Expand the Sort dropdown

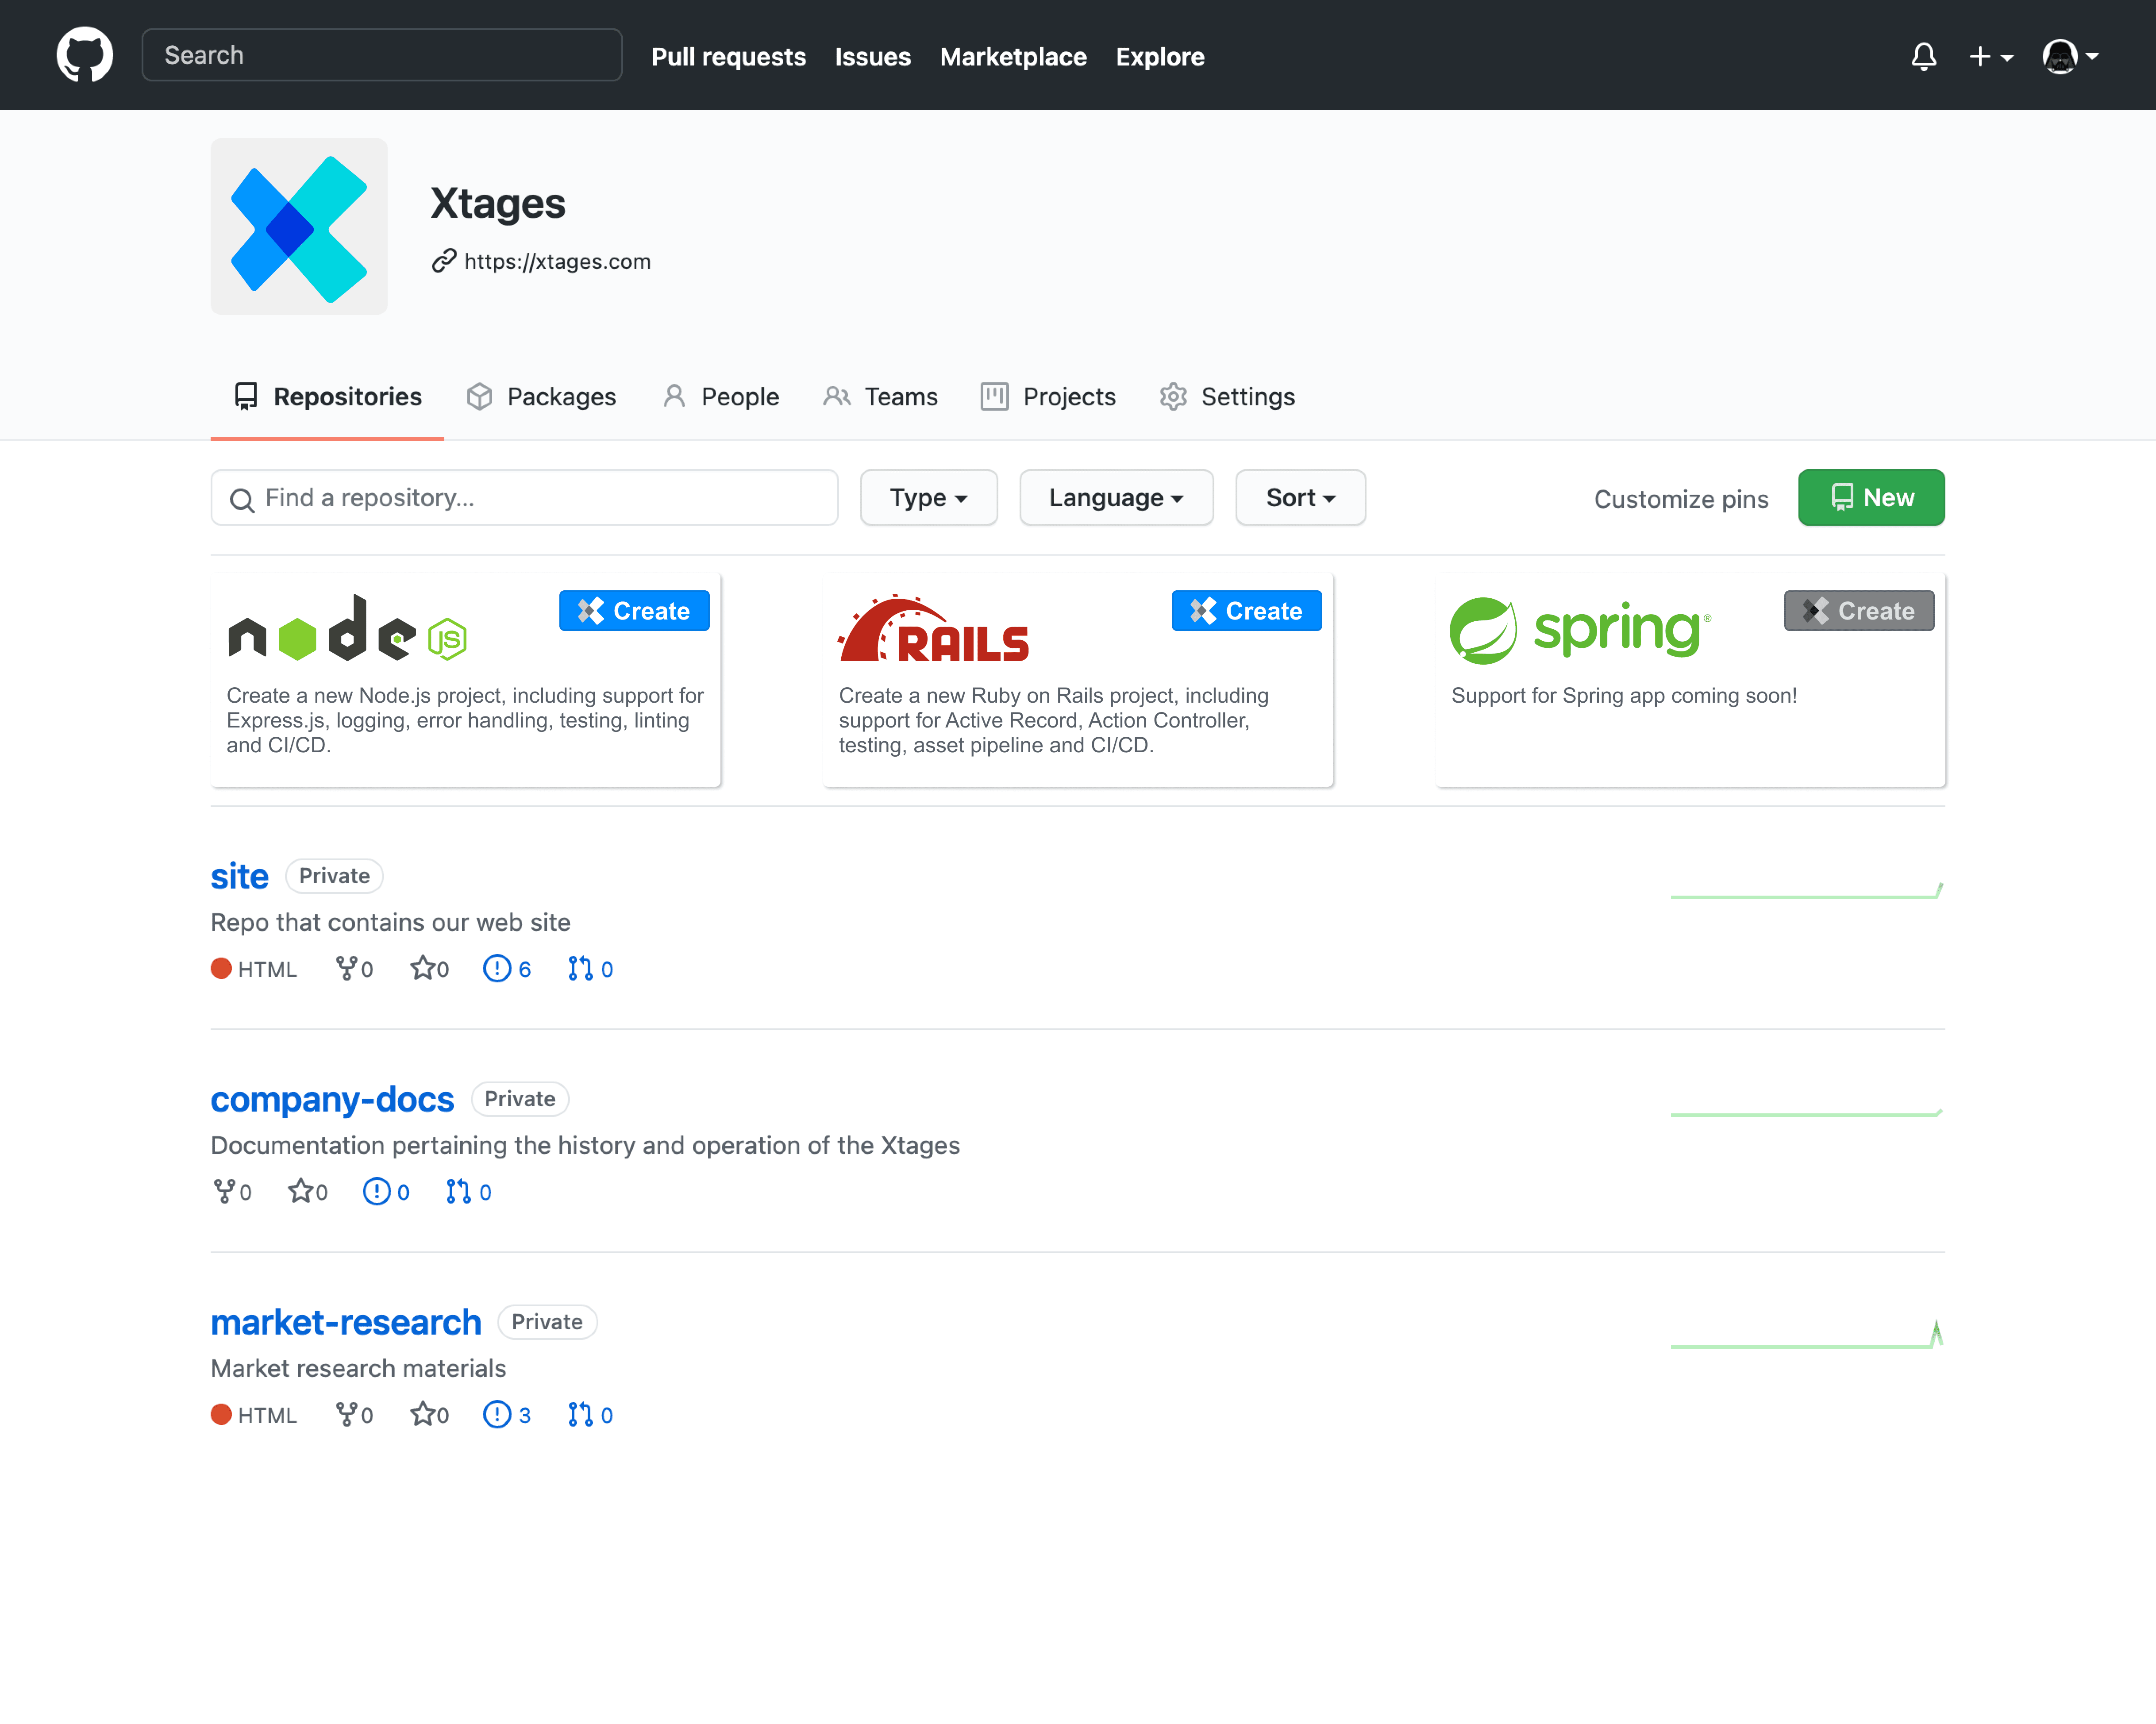tap(1300, 497)
